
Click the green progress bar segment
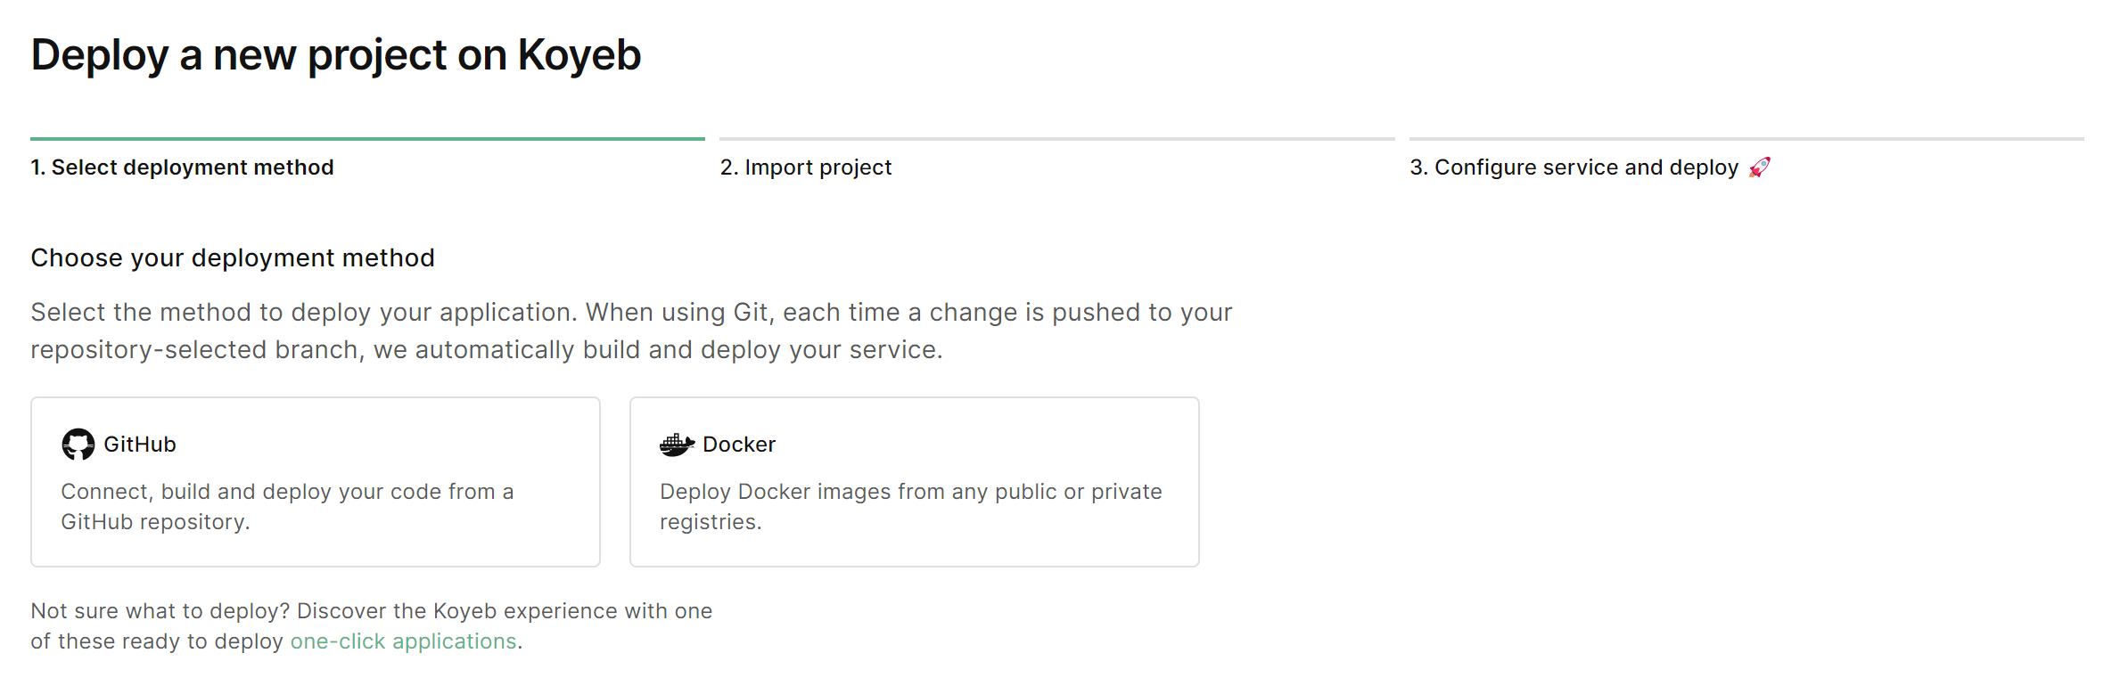[367, 139]
